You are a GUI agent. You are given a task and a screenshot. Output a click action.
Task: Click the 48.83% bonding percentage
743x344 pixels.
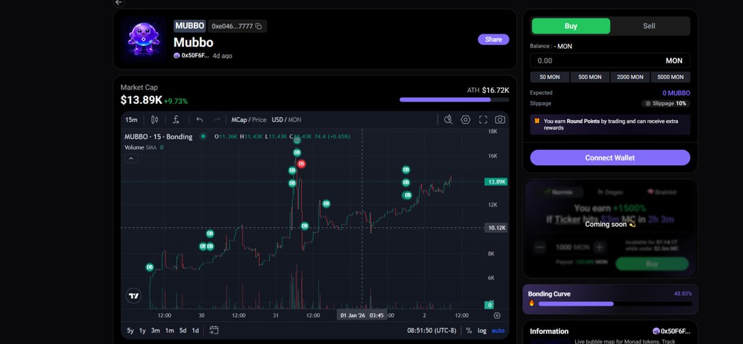[683, 293]
